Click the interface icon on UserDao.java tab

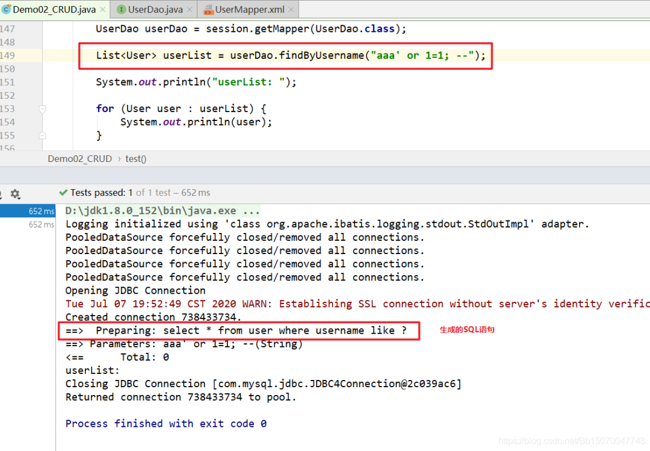122,9
